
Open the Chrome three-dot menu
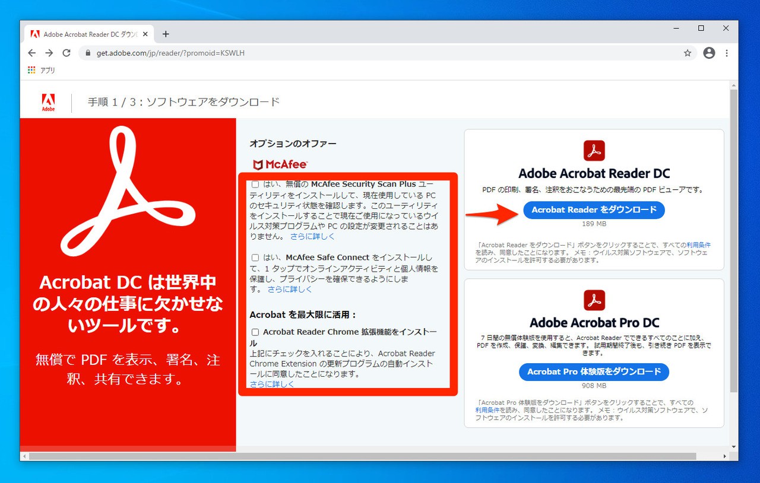coord(727,53)
